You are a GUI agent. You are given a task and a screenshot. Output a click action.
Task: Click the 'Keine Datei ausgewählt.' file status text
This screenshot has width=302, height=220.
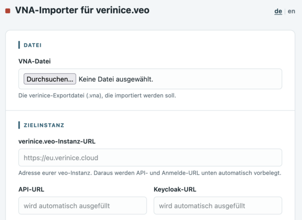[116, 79]
